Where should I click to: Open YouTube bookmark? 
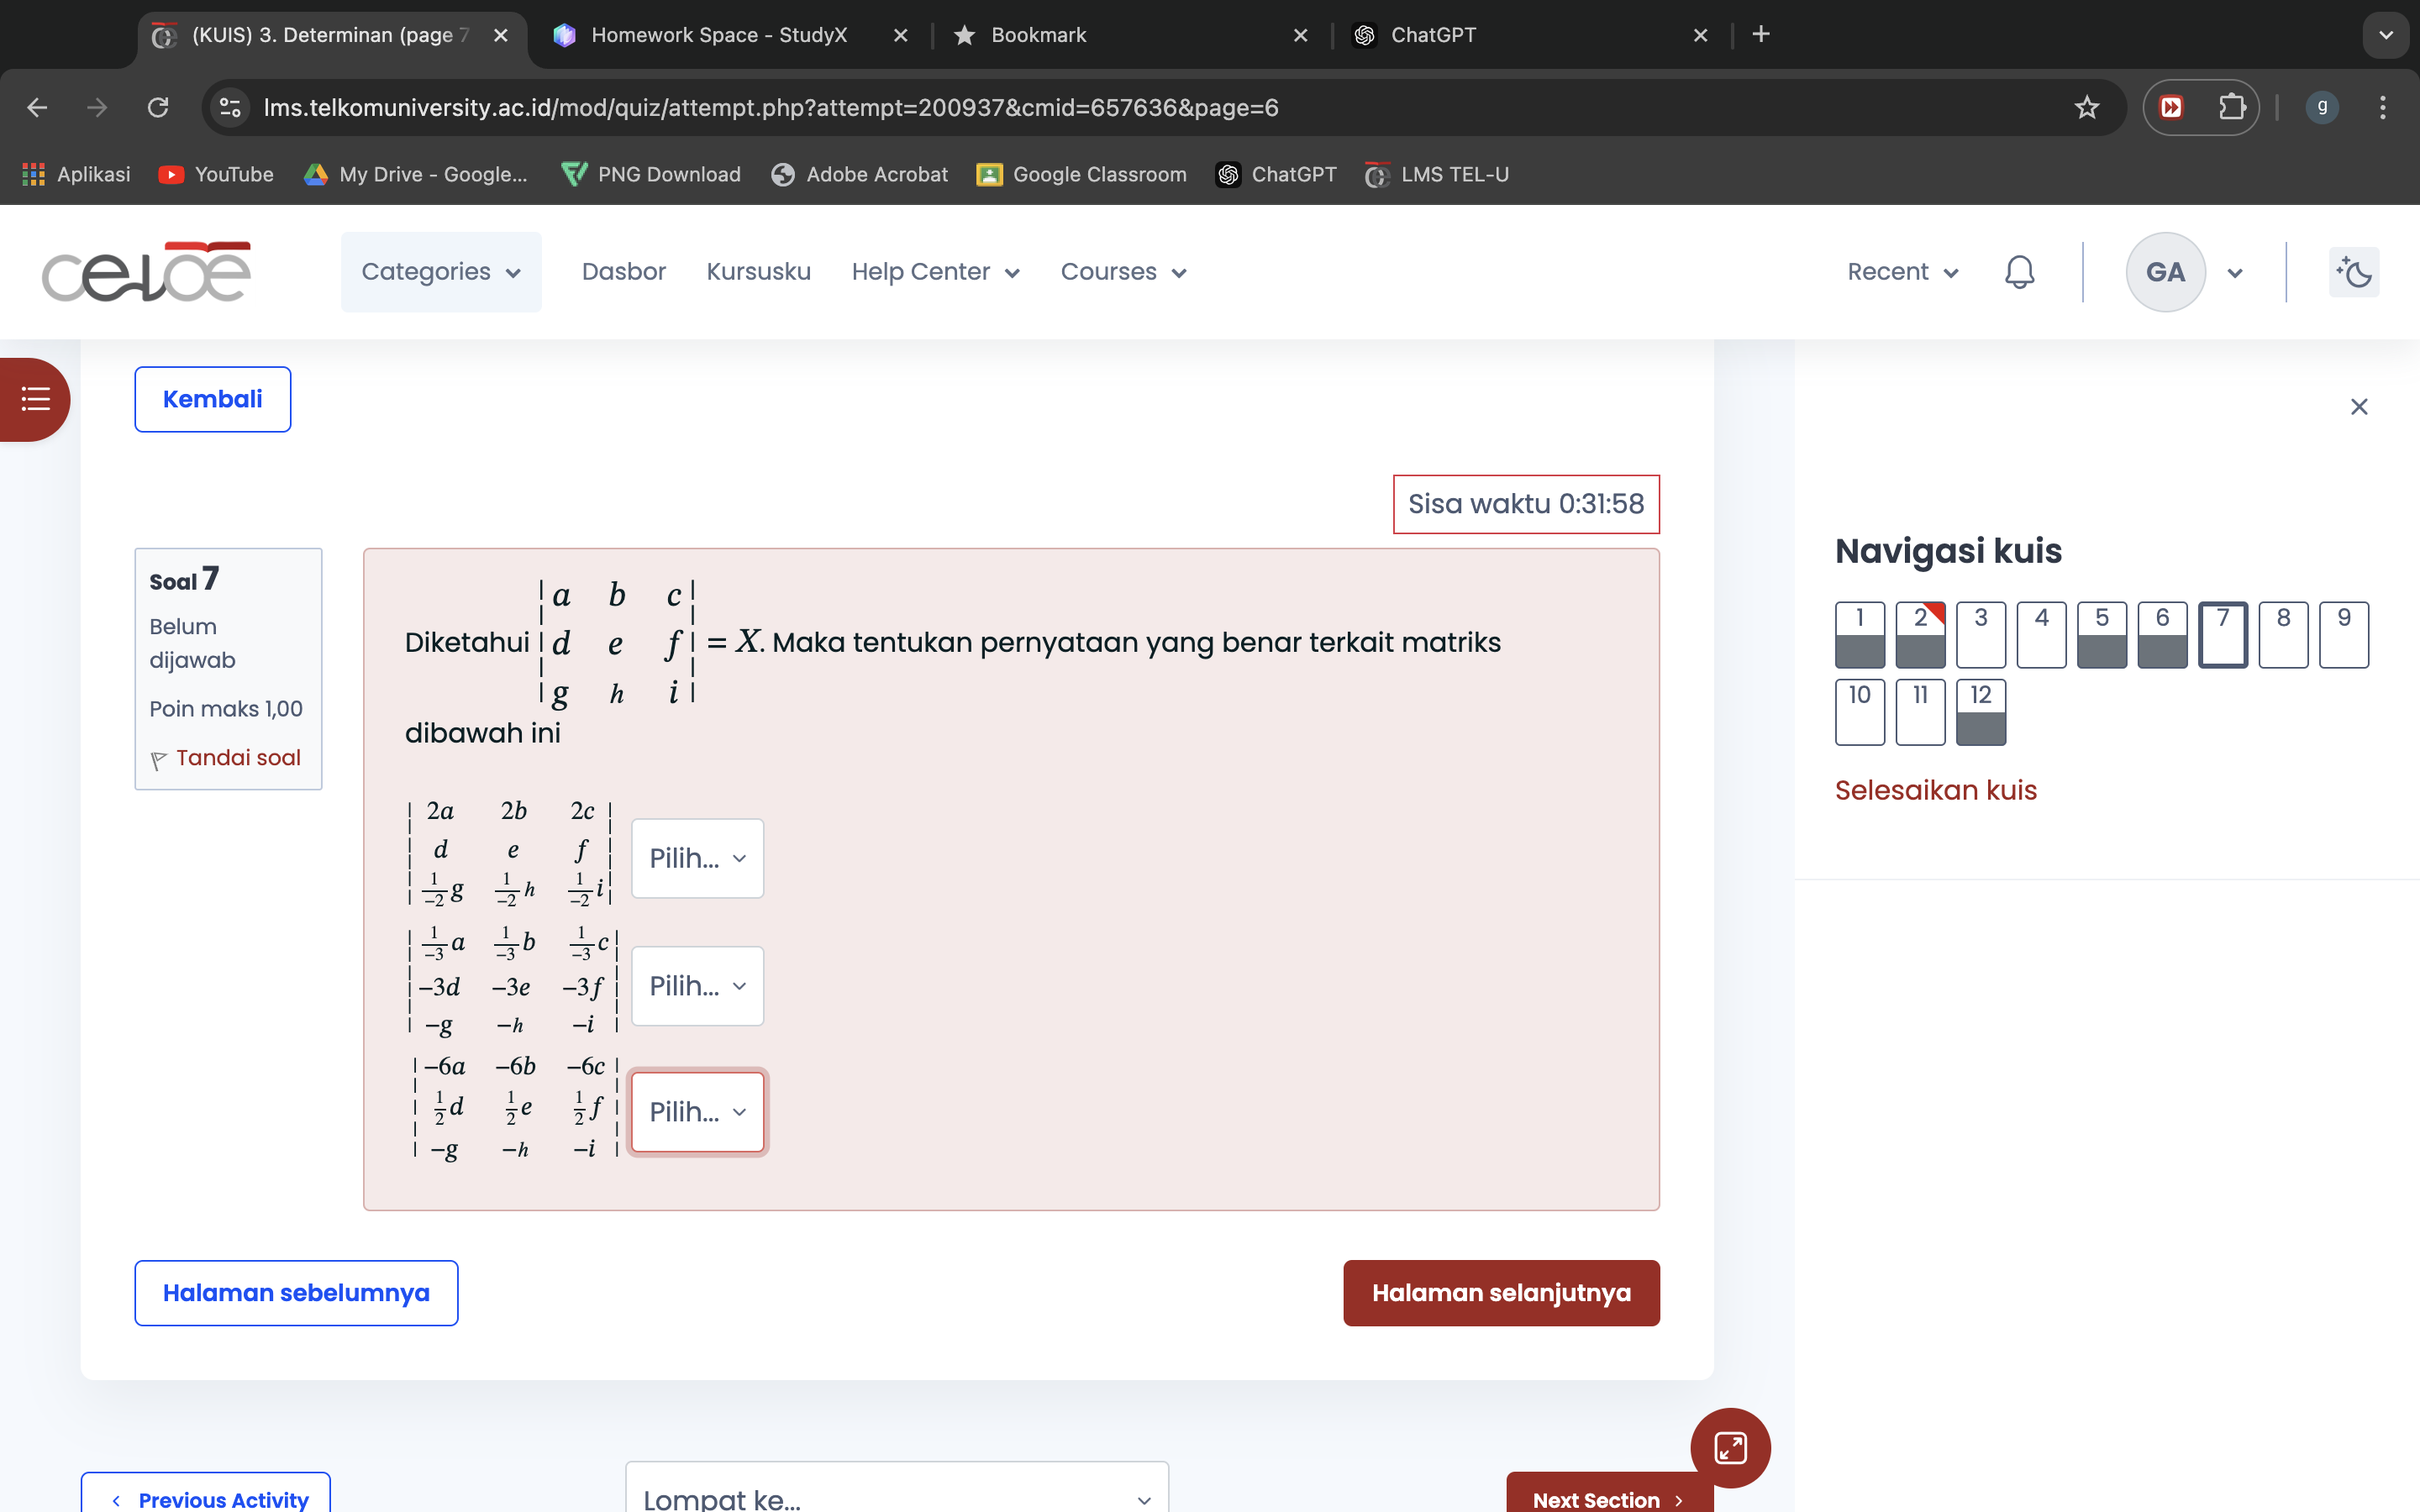coord(216,174)
